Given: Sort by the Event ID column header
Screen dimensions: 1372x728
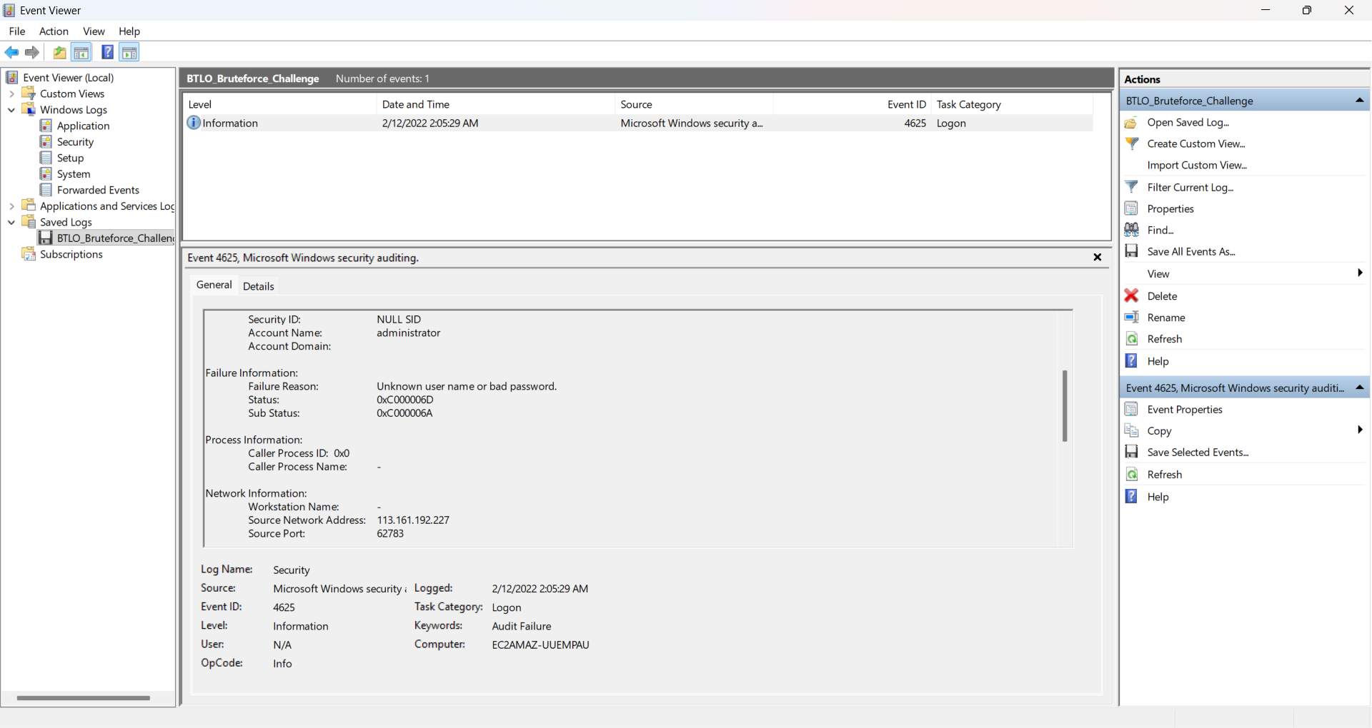Looking at the screenshot, I should (x=852, y=104).
